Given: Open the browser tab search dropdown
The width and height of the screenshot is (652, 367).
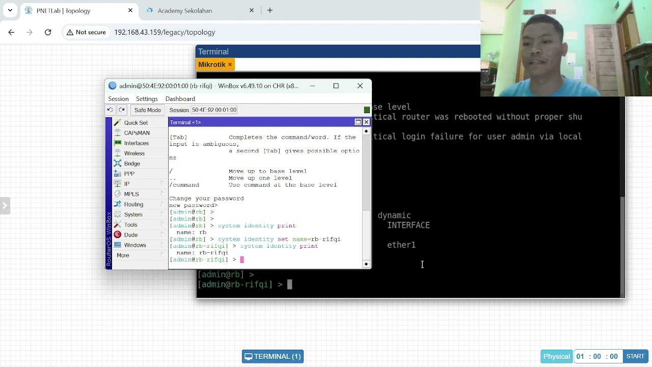Looking at the screenshot, I should pyautogui.click(x=10, y=10).
